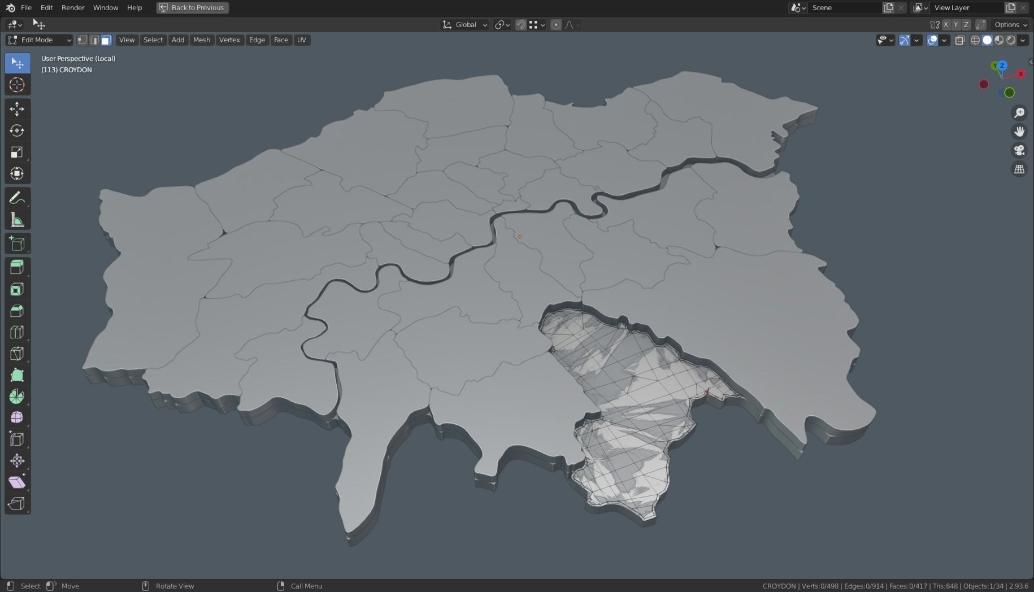Switch to solid shading

(x=987, y=40)
